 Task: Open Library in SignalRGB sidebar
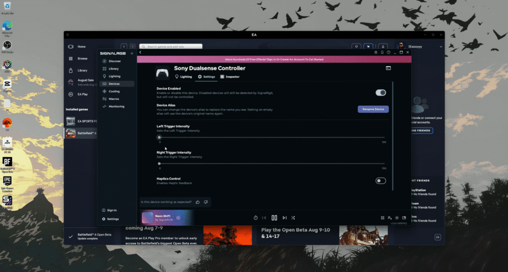coord(111,68)
